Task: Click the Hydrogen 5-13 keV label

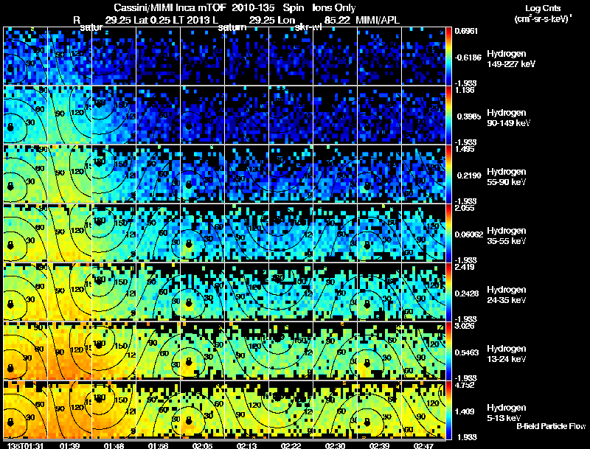Action: [507, 413]
